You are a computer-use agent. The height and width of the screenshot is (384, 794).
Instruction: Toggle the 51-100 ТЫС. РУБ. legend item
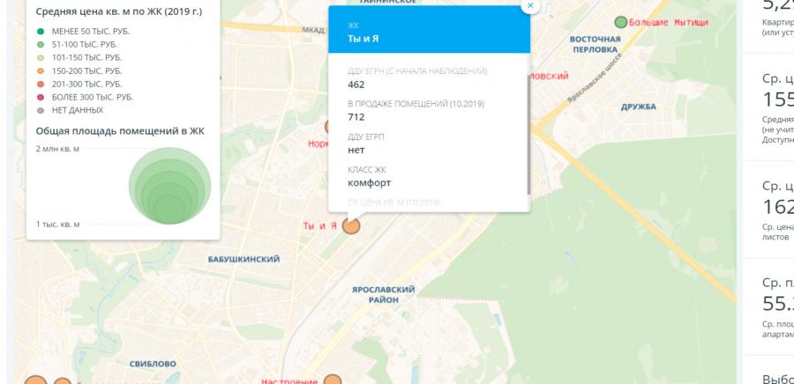(x=77, y=44)
